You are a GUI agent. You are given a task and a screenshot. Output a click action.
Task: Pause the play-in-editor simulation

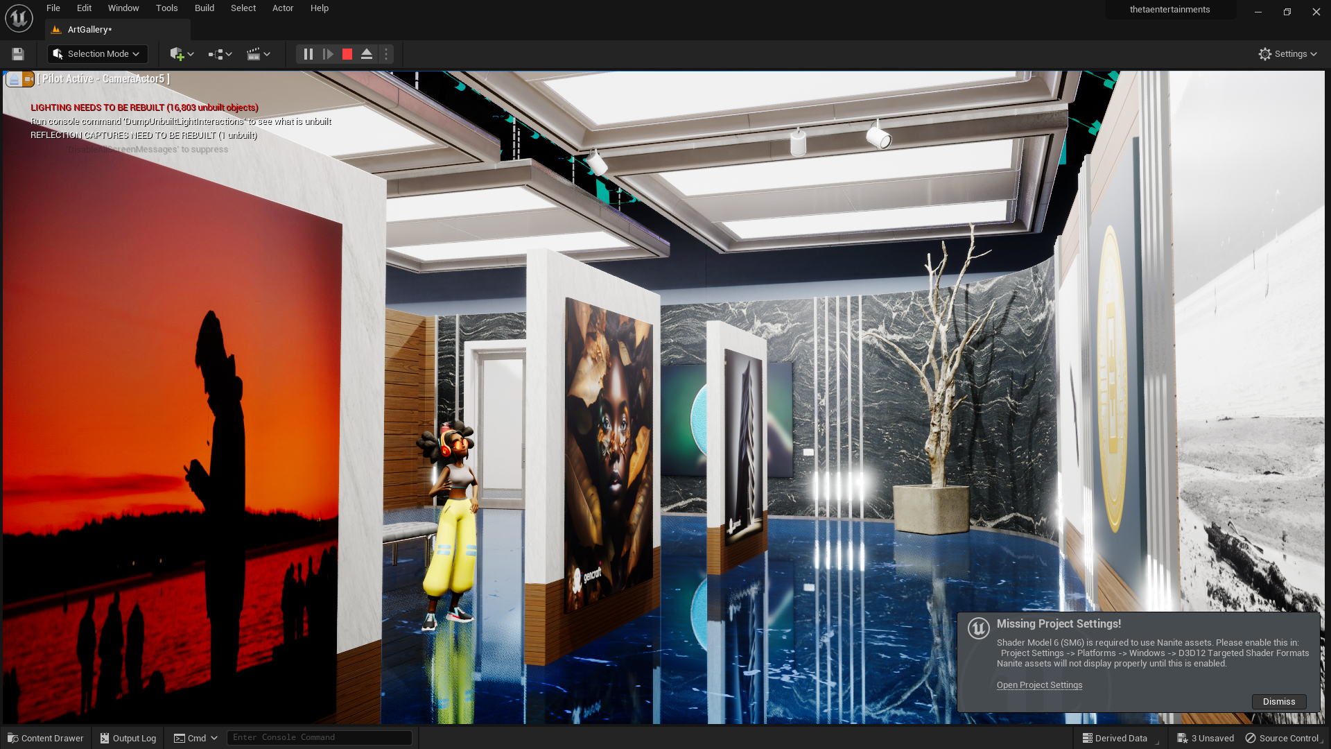point(308,54)
